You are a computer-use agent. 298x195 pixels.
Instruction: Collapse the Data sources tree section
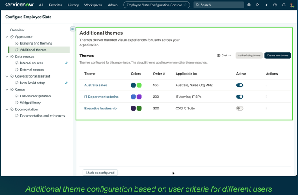pos(7,56)
